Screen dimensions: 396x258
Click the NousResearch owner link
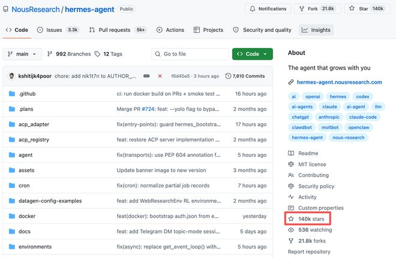click(x=35, y=10)
